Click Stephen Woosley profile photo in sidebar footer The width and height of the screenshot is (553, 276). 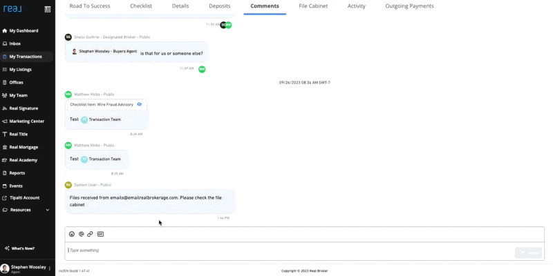tap(5, 268)
